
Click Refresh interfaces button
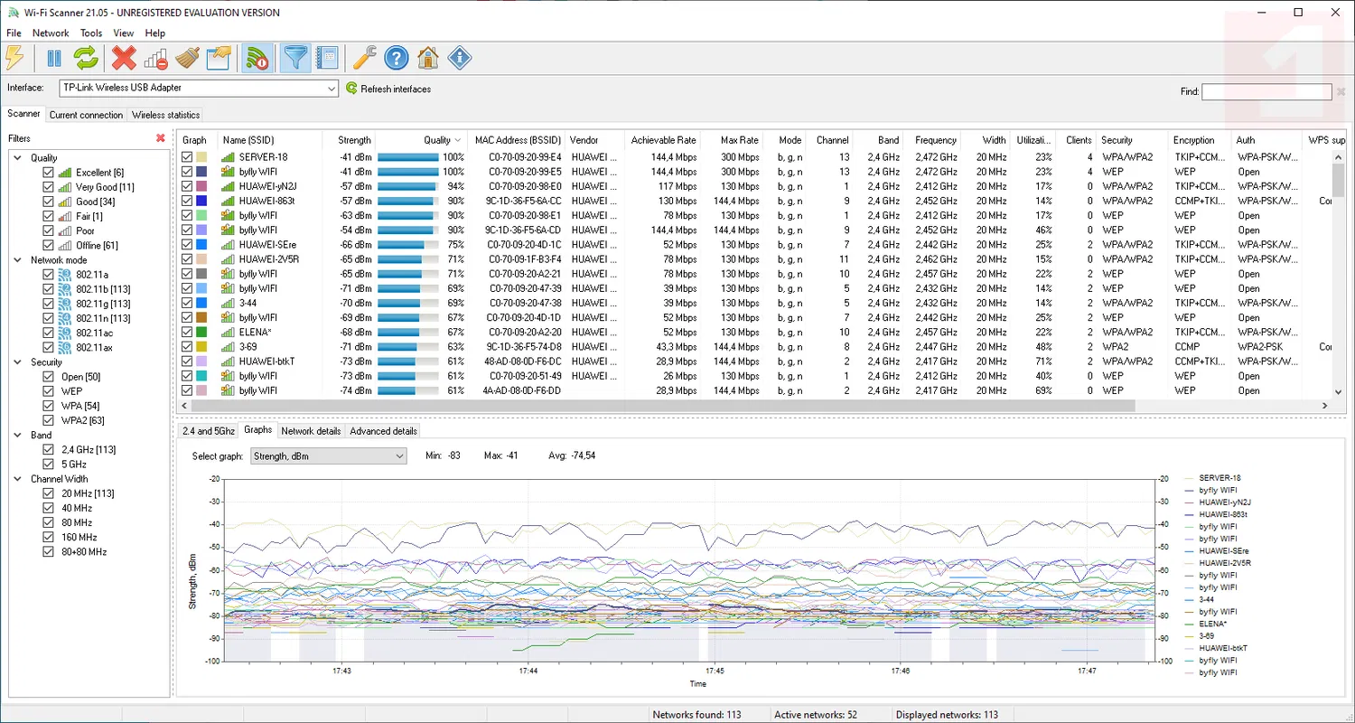coord(388,89)
